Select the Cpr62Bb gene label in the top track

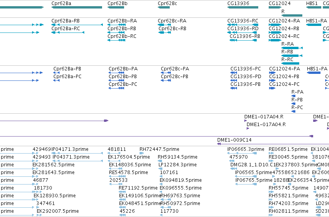coord(117,3)
